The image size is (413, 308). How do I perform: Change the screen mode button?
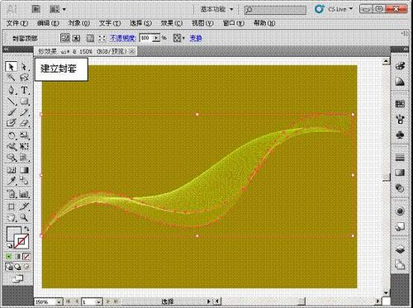pos(17,278)
